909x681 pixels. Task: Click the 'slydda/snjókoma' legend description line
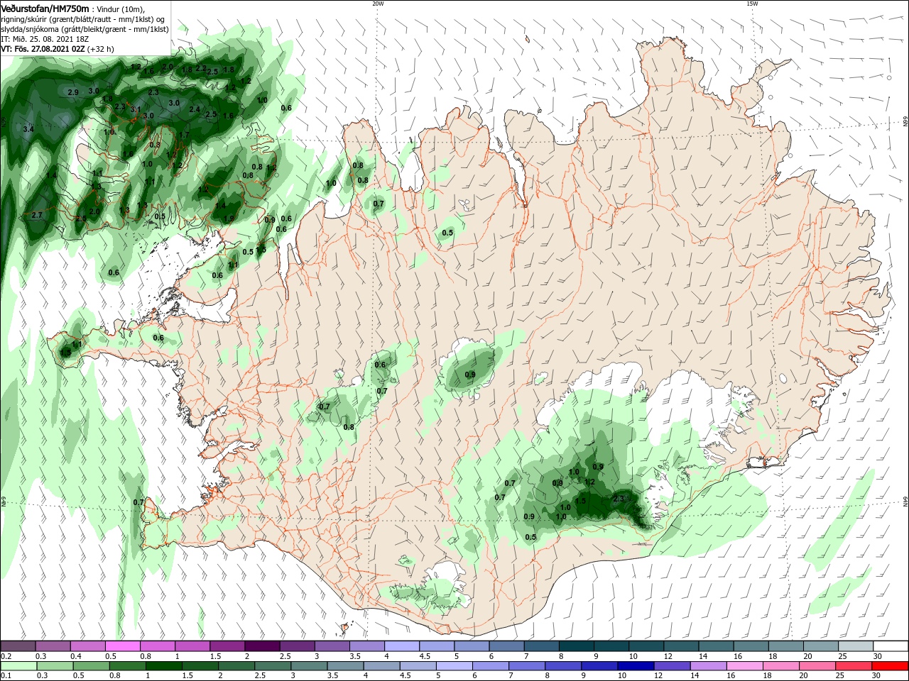click(x=85, y=29)
